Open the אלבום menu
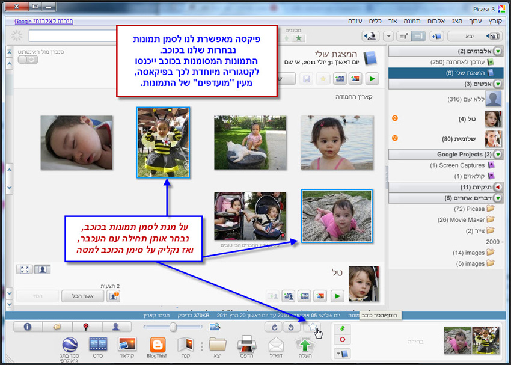The image size is (511, 365). [x=436, y=21]
